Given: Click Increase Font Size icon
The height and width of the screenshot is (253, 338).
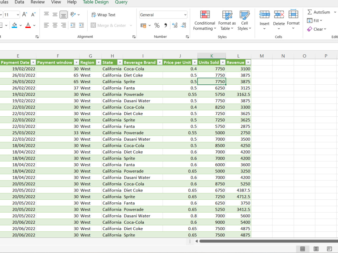Looking at the screenshot, I should [x=25, y=15].
